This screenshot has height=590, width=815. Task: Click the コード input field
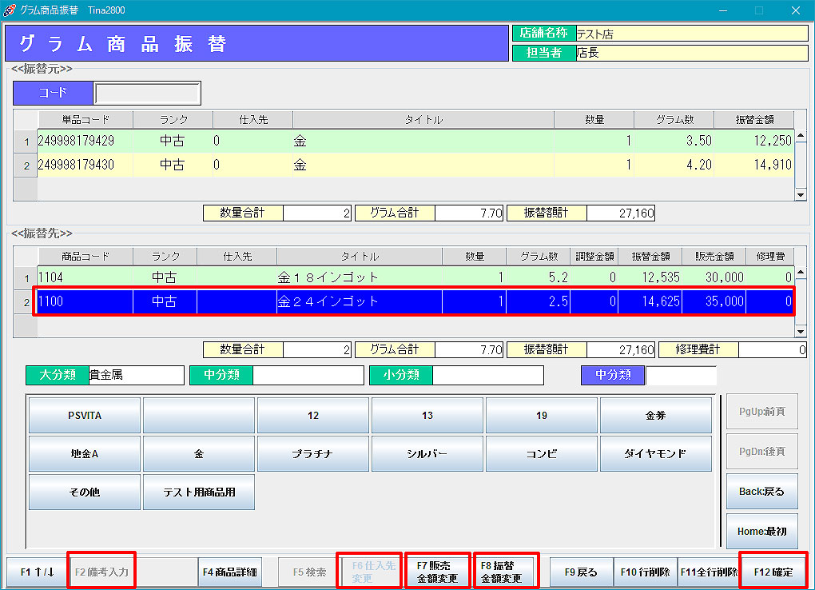coord(147,93)
